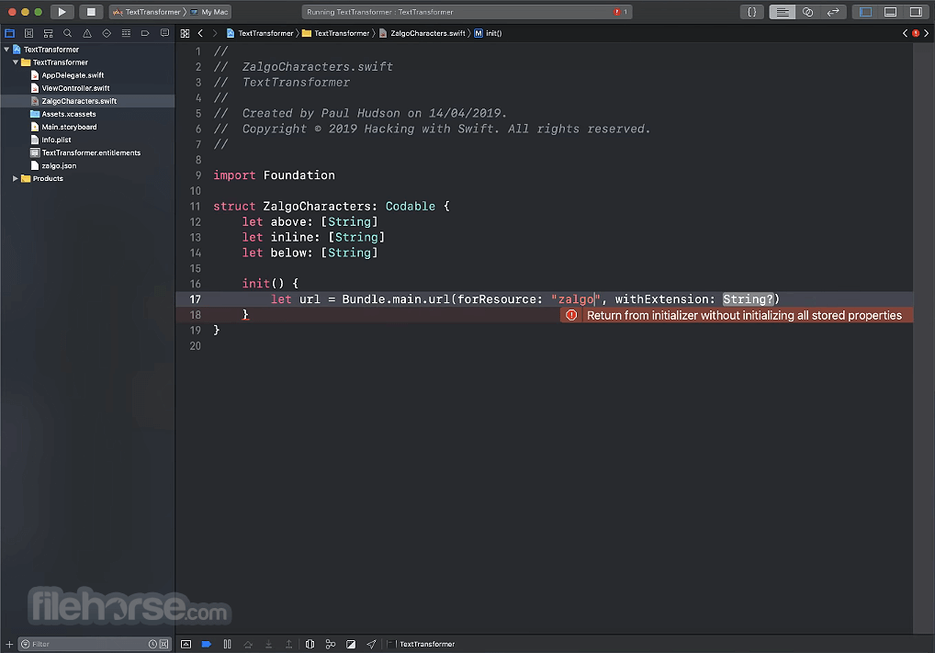935x653 pixels.
Task: Open the Memory Graph debugger icon
Action: click(x=331, y=644)
